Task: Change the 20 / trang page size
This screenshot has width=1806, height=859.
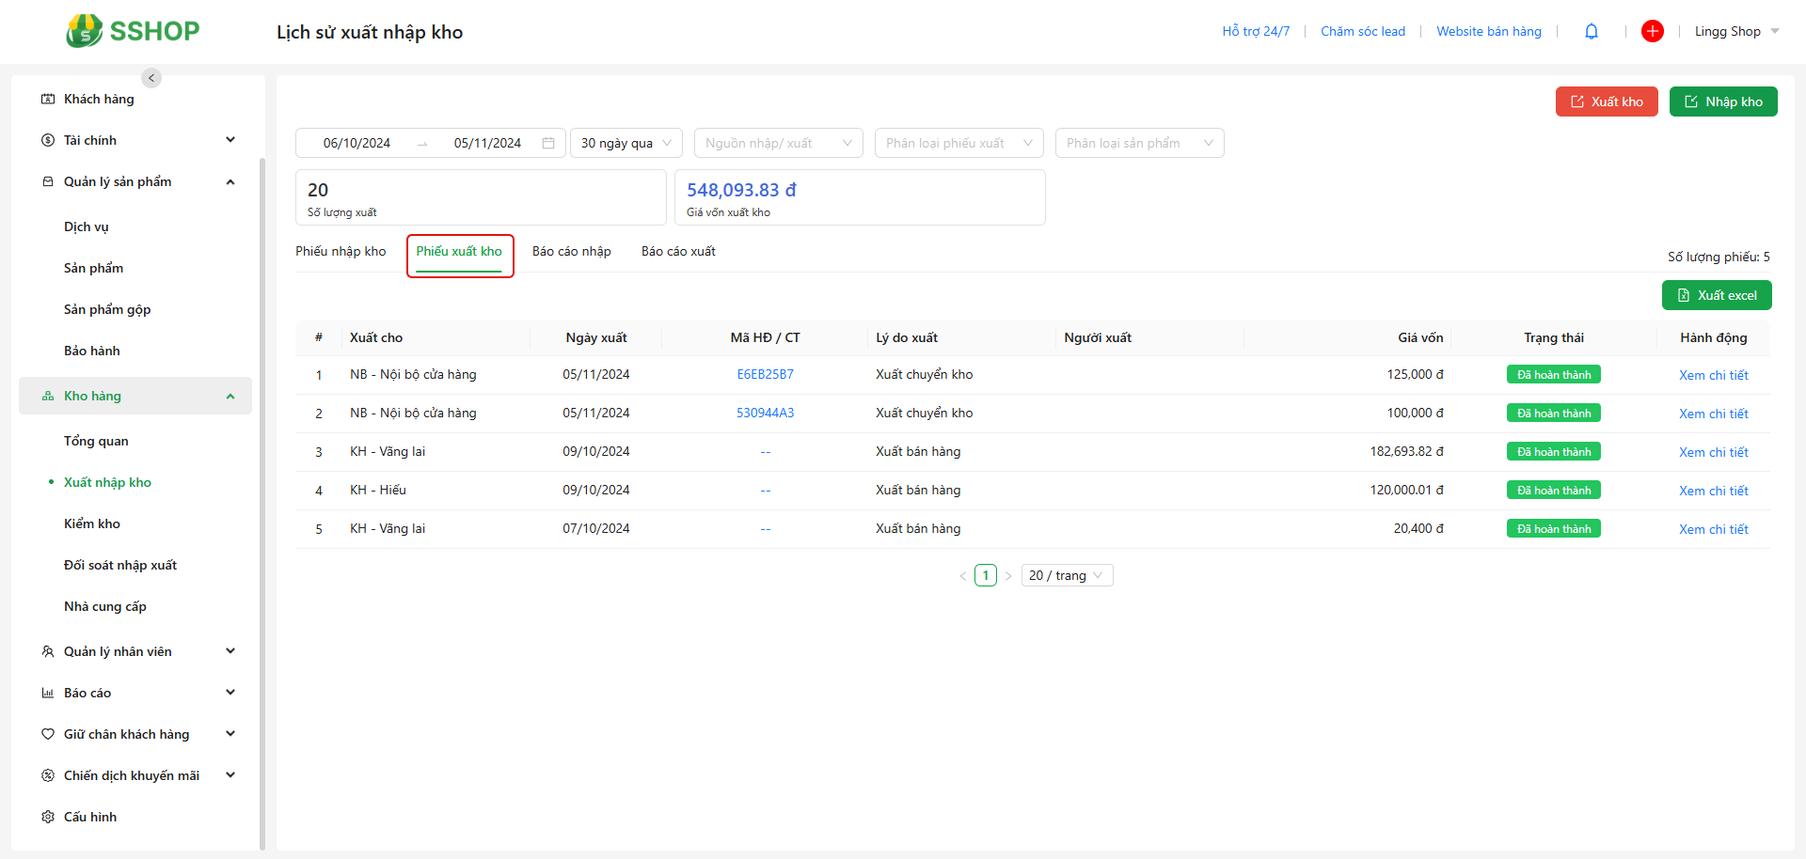Action: (x=1066, y=575)
